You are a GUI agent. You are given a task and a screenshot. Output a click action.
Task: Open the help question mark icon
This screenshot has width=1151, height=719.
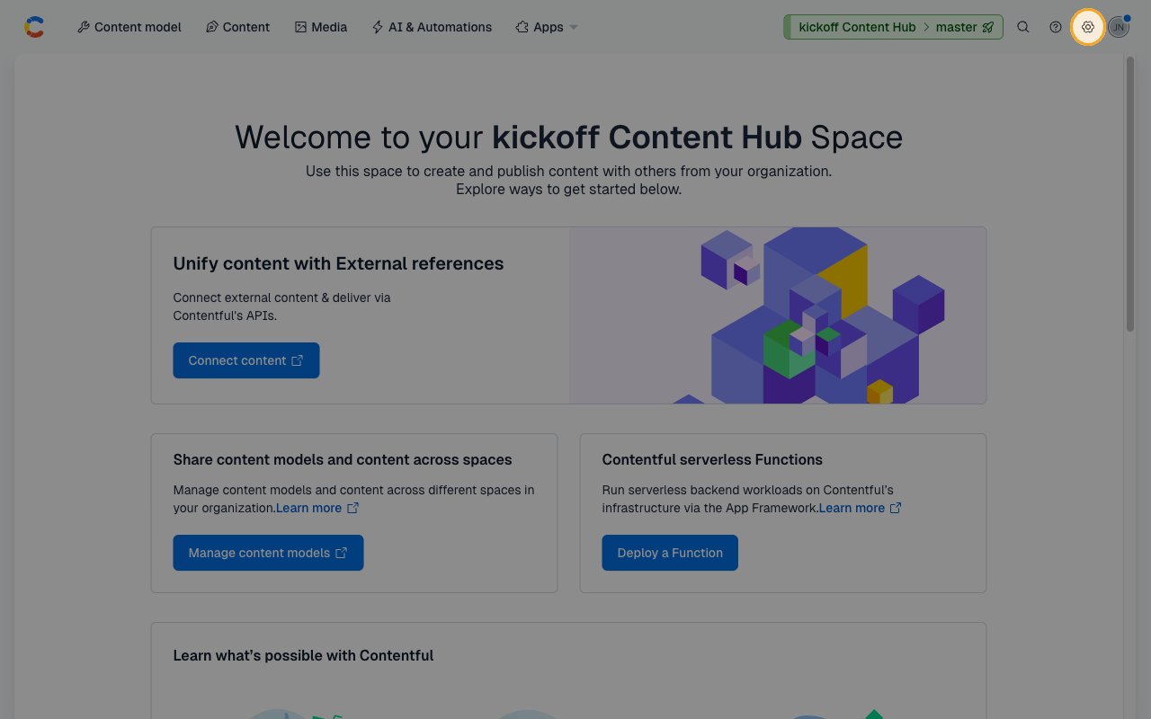[1056, 27]
